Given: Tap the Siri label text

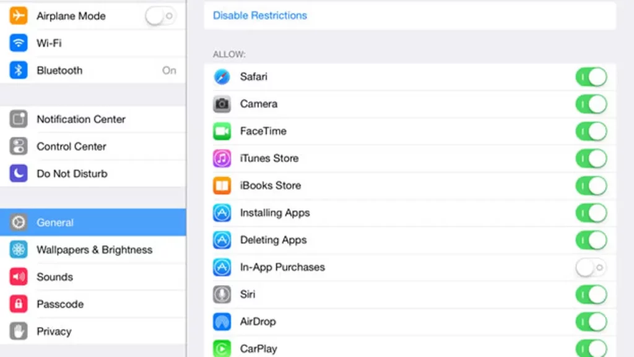Looking at the screenshot, I should (x=248, y=294).
